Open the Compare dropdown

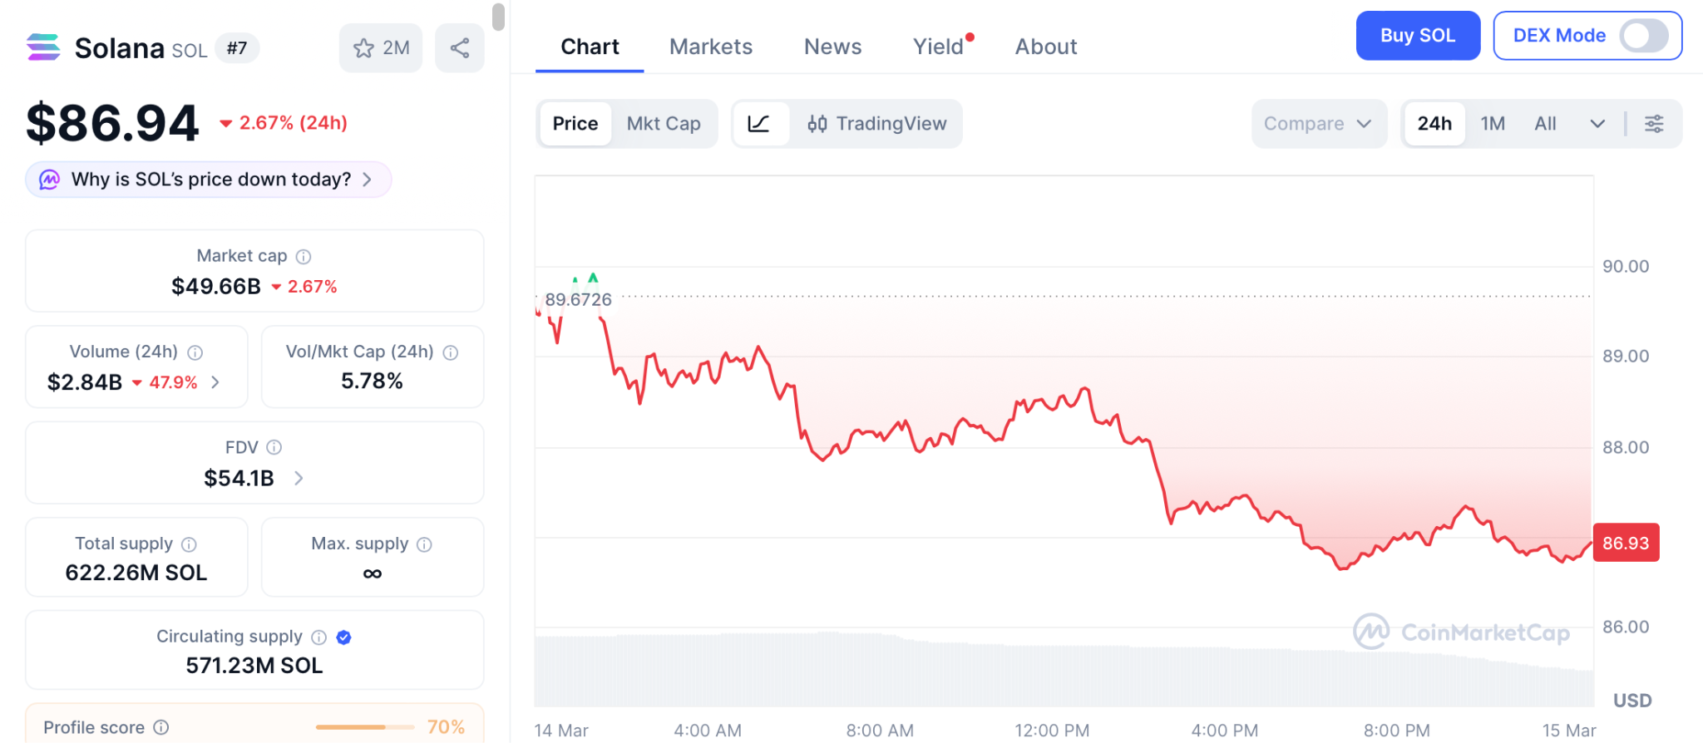[x=1319, y=123]
